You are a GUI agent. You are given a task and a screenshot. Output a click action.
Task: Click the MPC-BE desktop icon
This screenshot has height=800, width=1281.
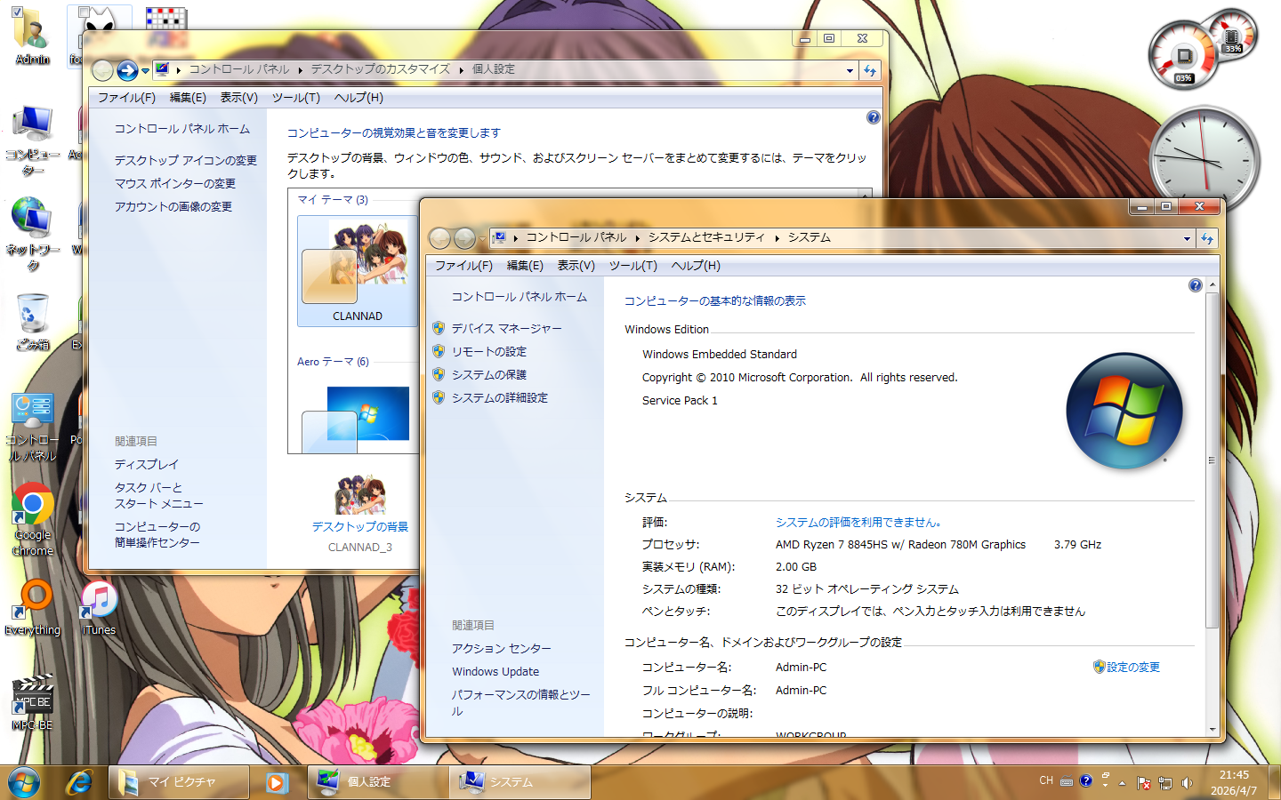[x=33, y=702]
